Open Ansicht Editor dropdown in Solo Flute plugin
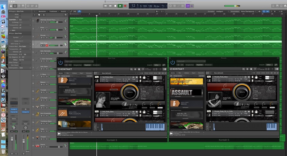Image resolution: width=287 pixels, height=156 pixels. click(157, 65)
